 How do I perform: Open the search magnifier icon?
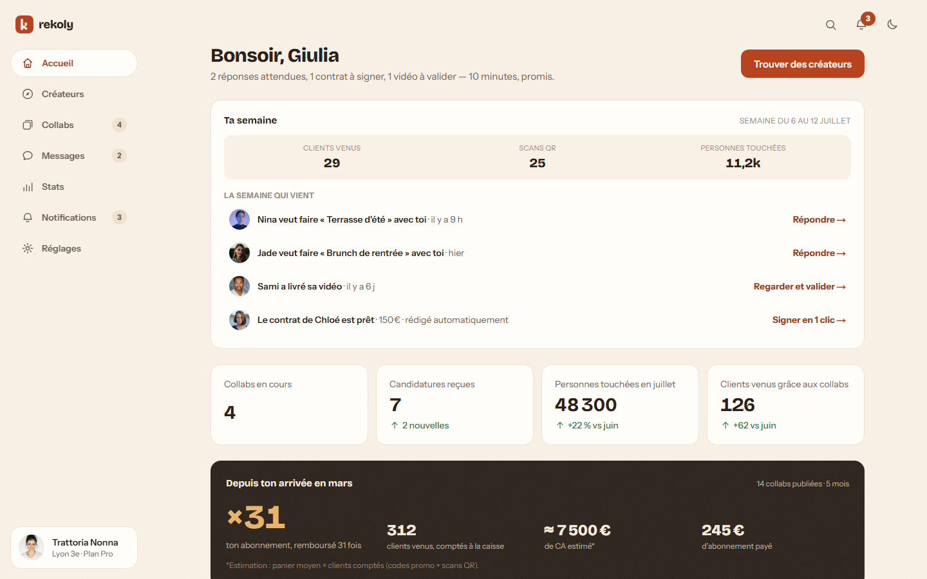831,24
